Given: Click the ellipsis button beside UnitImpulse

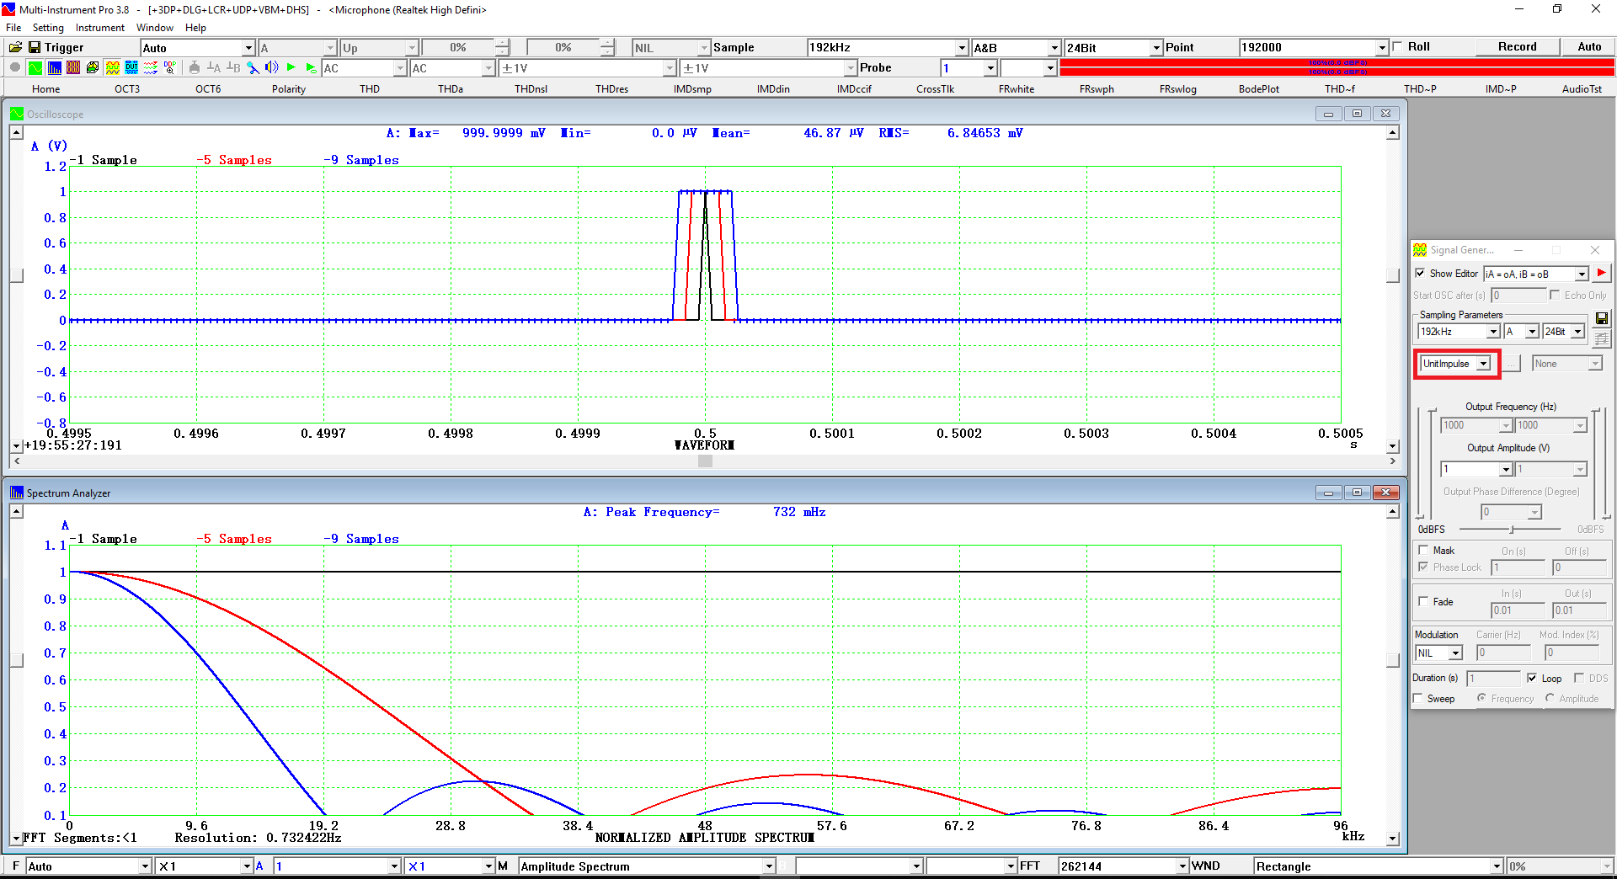Looking at the screenshot, I should [x=1513, y=364].
